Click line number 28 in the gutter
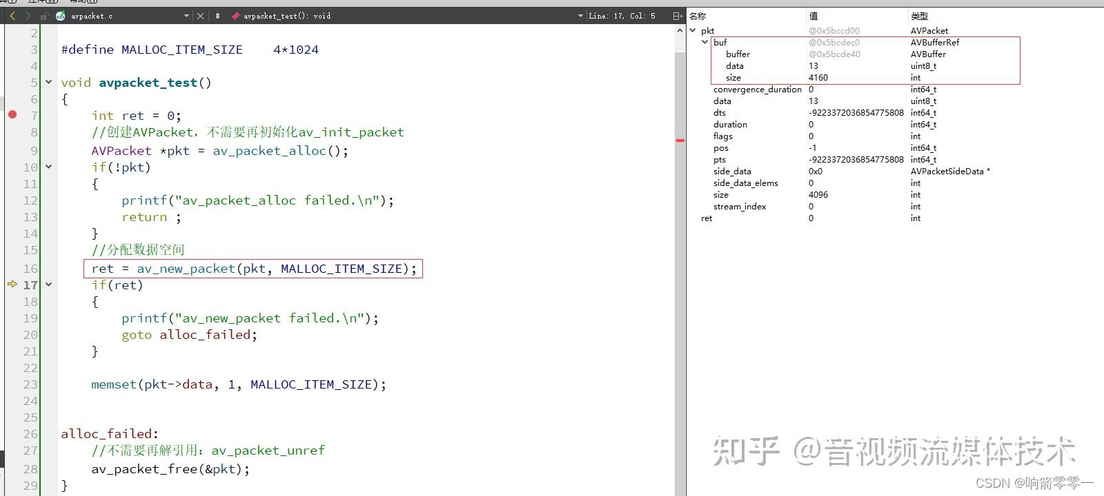1104x496 pixels. coord(30,468)
